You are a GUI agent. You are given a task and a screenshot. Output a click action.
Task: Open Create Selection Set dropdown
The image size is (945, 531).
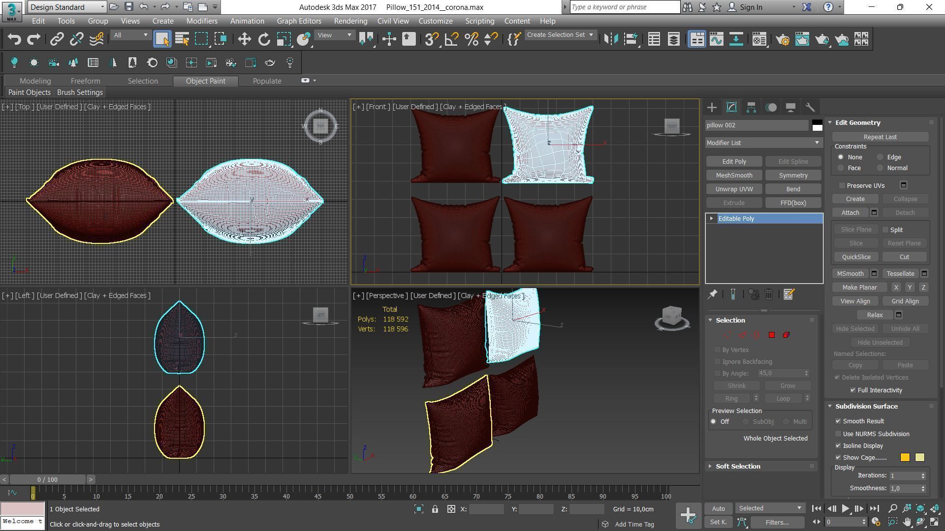click(x=561, y=35)
